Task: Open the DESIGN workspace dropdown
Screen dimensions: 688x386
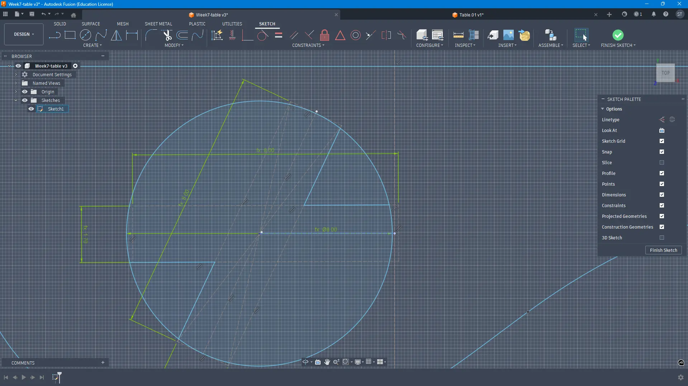Action: click(24, 34)
